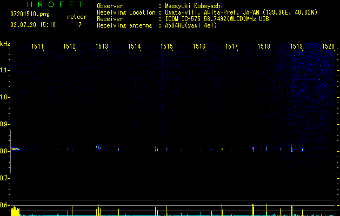The height and width of the screenshot is (216, 340).
Task: Click the antenna text A504HB(yagi 4el)
Action: click(x=191, y=25)
